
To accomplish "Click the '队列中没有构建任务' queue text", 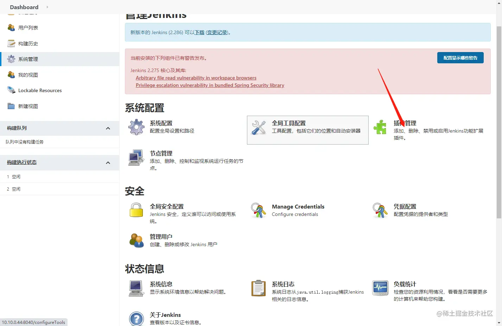I will pyautogui.click(x=25, y=142).
